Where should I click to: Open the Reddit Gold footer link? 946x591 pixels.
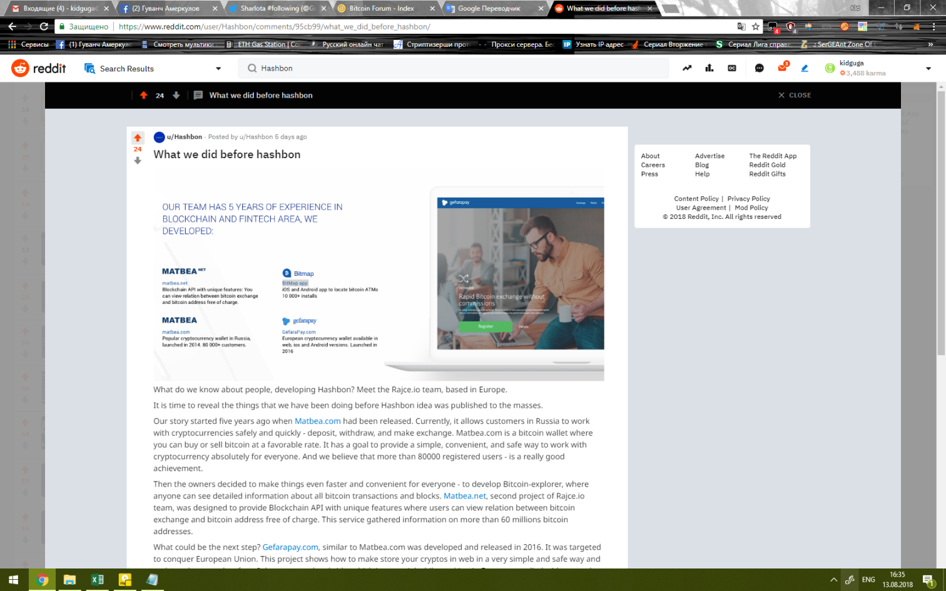coord(767,165)
